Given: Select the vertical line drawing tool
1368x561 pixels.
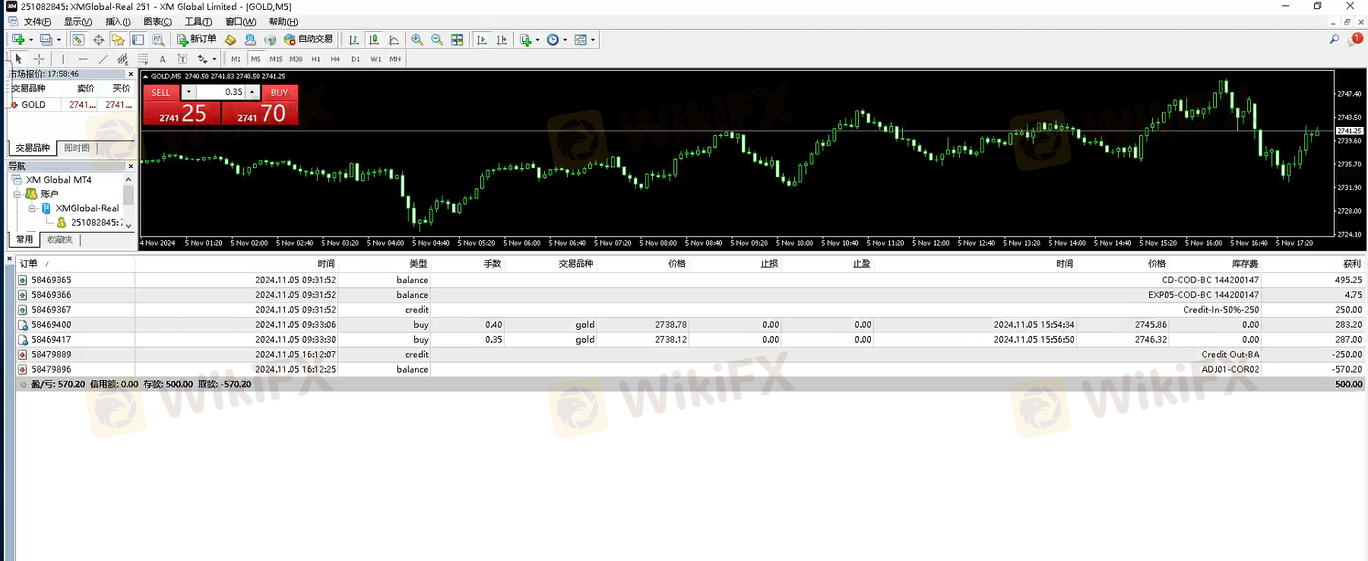Looking at the screenshot, I should point(63,59).
